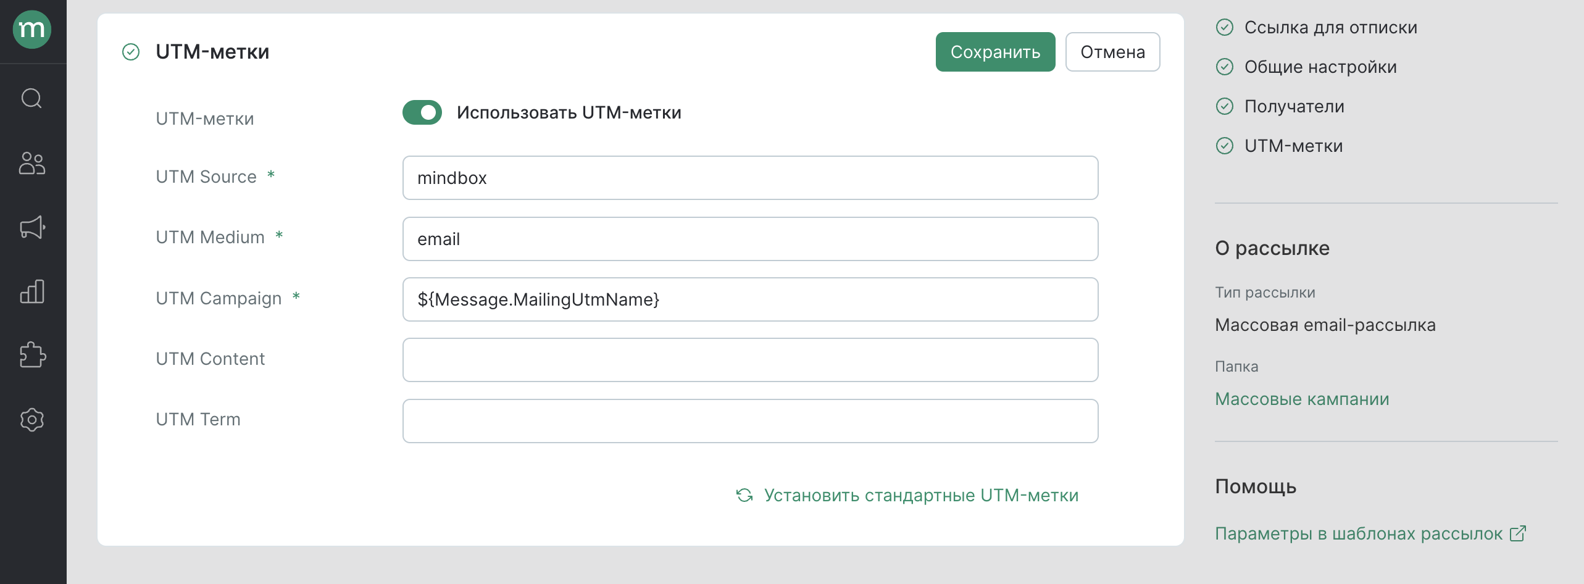
Task: Click the refresh icon beside standard UTM link
Action: tap(744, 495)
